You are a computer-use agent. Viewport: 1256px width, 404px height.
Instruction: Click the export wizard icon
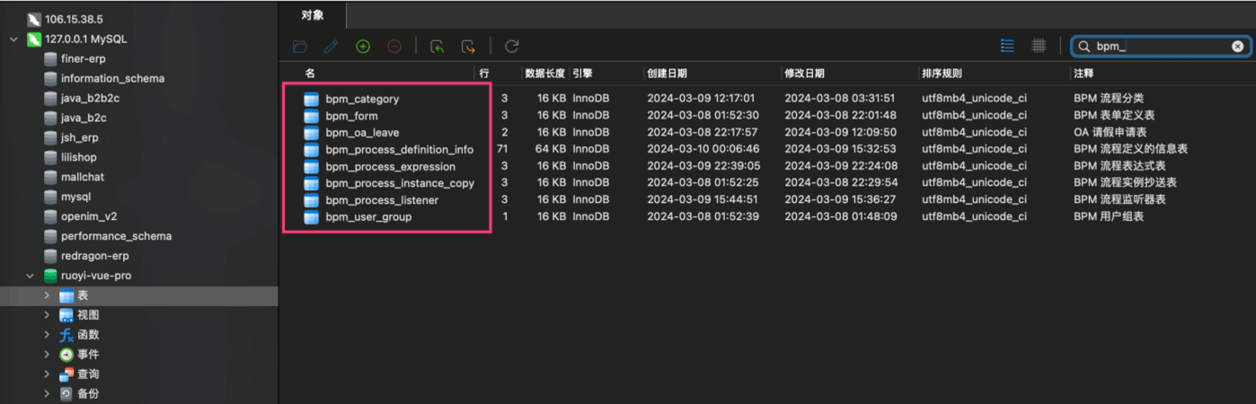click(468, 47)
